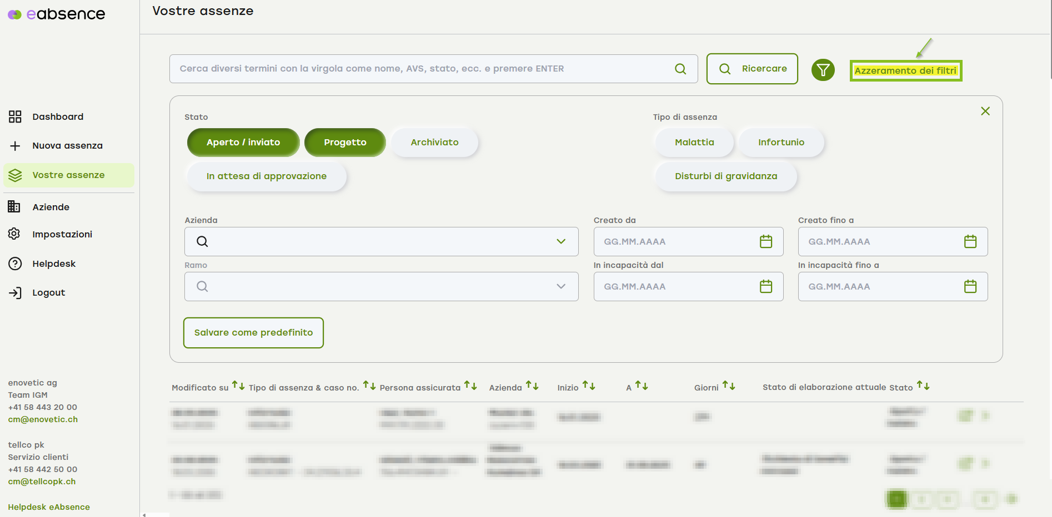Expand the Ramo dropdown
This screenshot has width=1052, height=517.
[x=560, y=286]
